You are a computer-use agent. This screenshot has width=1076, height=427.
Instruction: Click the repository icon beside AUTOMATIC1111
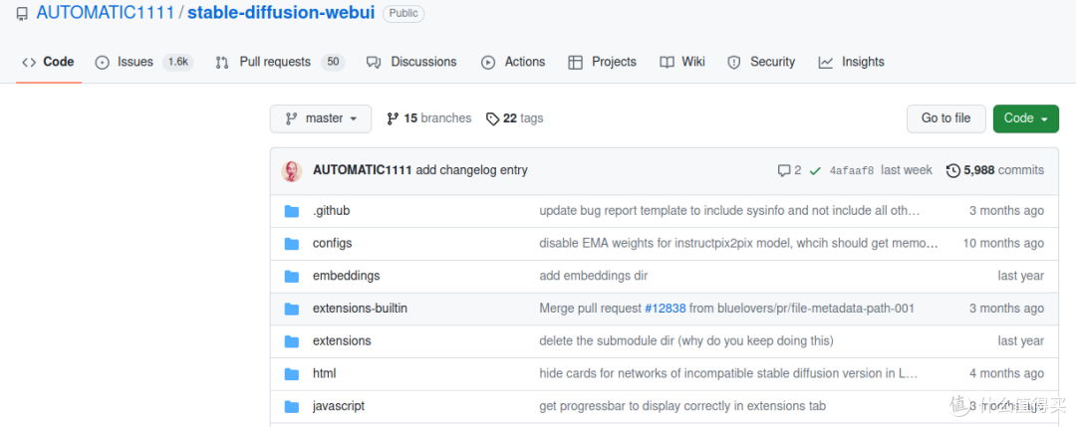pos(22,14)
